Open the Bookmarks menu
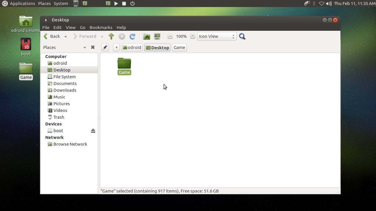376x211 pixels. coord(101,28)
